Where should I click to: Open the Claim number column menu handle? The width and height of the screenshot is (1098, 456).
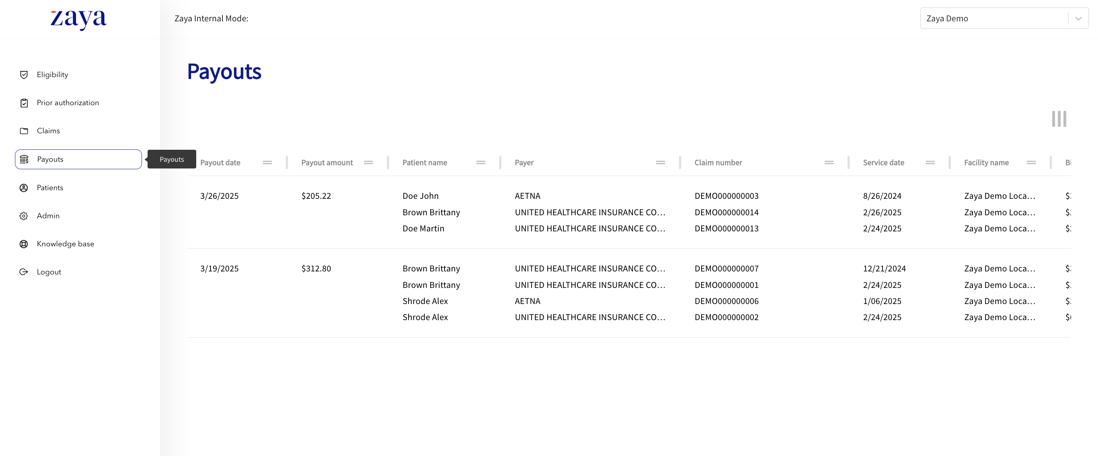pyautogui.click(x=829, y=162)
